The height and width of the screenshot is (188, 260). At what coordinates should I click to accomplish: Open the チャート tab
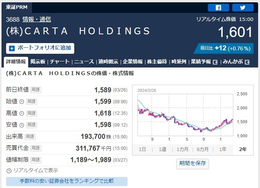59,62
